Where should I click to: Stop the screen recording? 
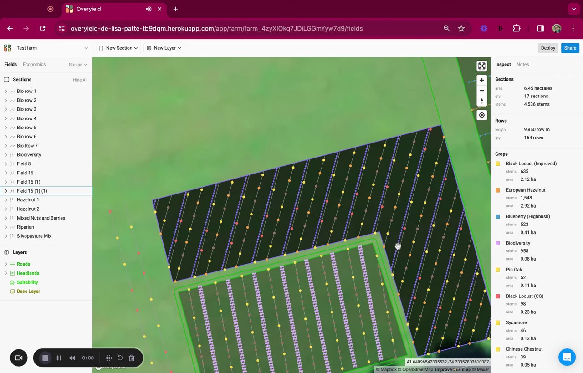point(45,358)
